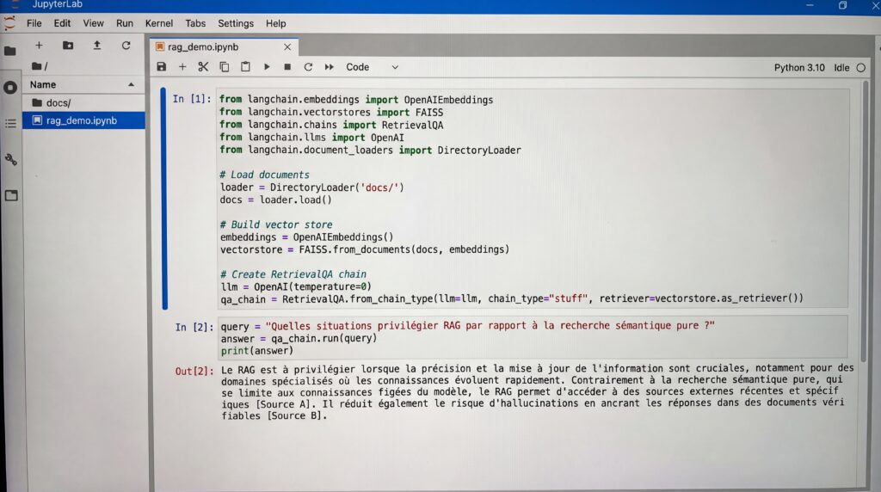Viewport: 881px width, 492px height.
Task: Click the JupyterLab logo icon
Action: coord(9,23)
